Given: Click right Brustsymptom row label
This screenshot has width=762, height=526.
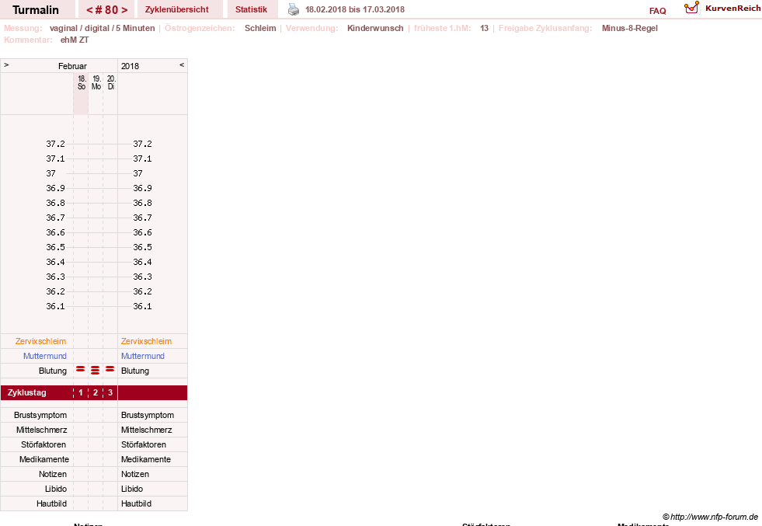Looking at the screenshot, I should click(x=148, y=415).
